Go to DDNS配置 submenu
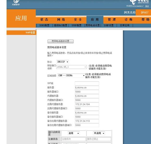 (45, 25)
